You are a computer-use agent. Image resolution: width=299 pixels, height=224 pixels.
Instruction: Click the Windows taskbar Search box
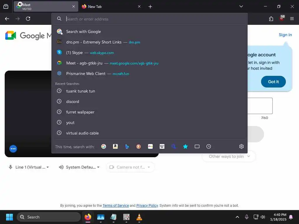click(x=49, y=217)
